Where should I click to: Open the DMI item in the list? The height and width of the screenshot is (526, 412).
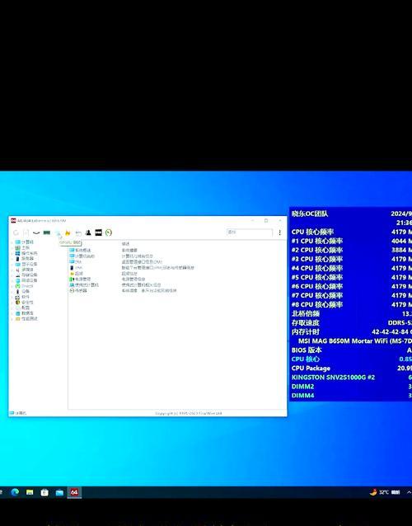coord(76,261)
